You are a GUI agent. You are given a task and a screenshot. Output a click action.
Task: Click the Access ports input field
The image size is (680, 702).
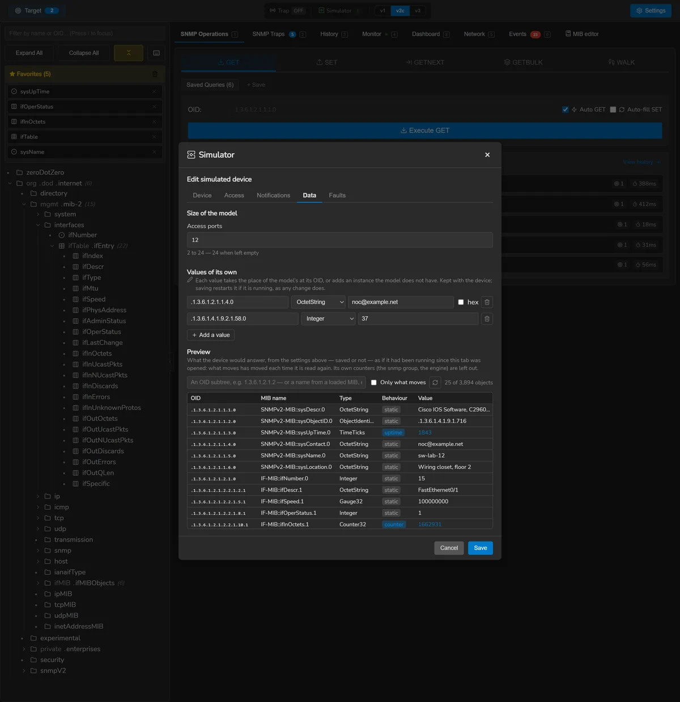pyautogui.click(x=340, y=240)
